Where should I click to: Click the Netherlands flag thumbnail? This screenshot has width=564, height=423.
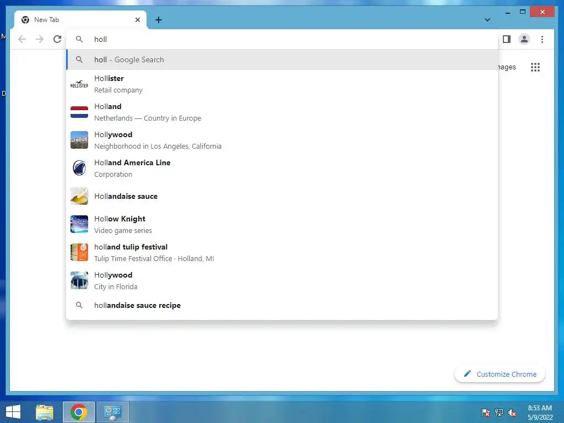(x=79, y=112)
